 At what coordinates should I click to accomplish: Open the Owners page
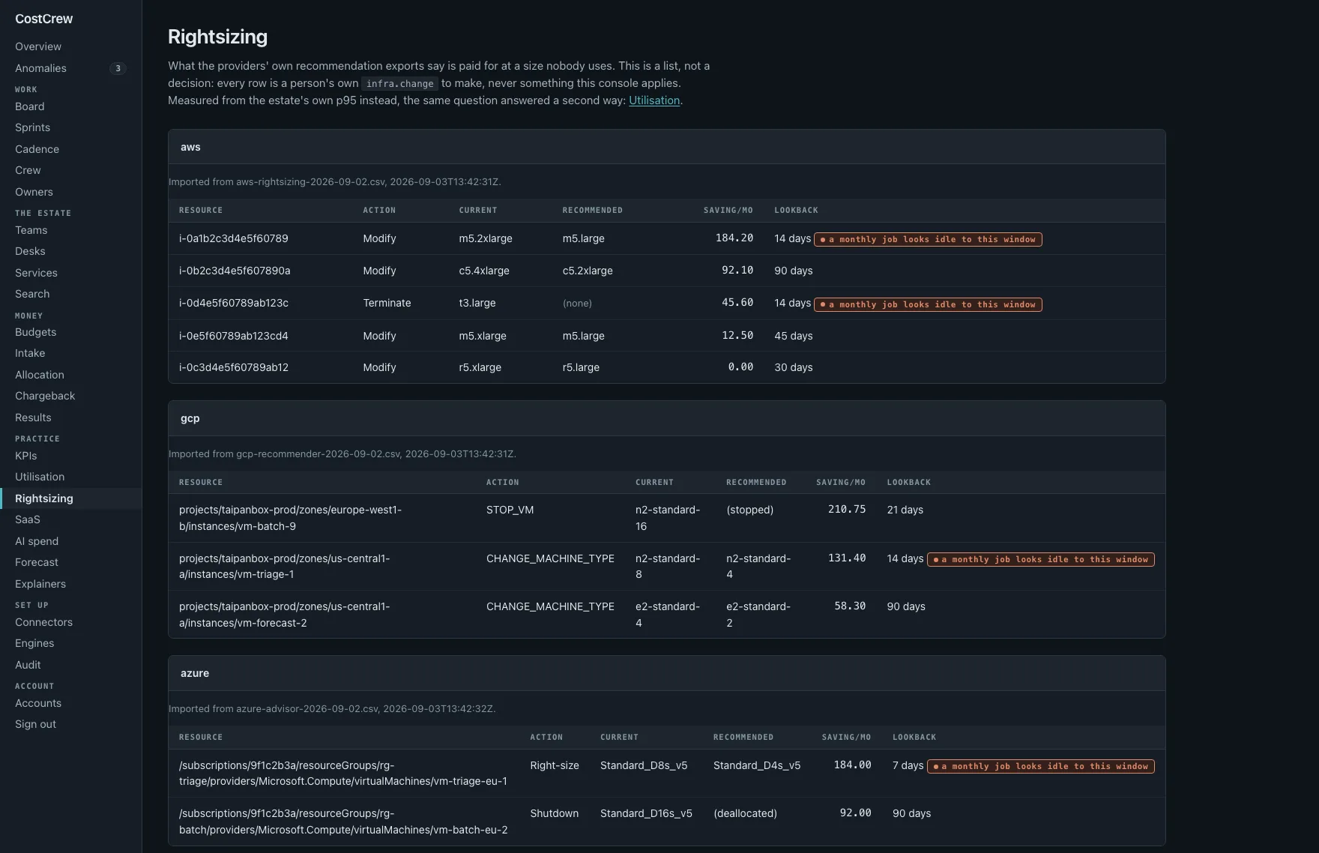[34, 192]
